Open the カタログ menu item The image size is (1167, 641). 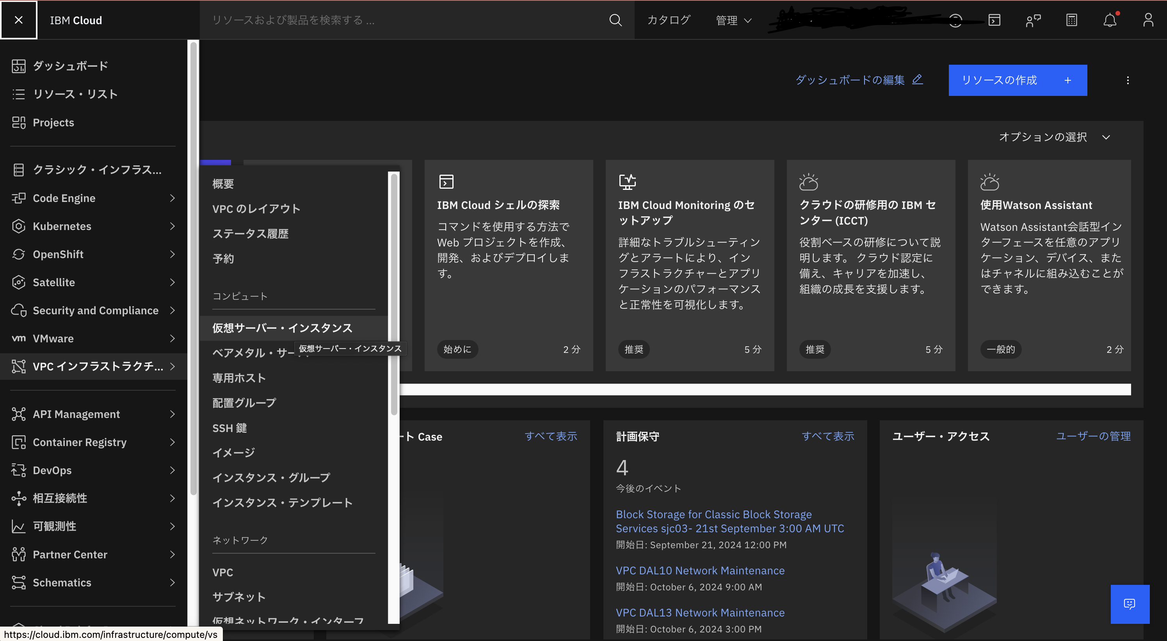pos(668,20)
